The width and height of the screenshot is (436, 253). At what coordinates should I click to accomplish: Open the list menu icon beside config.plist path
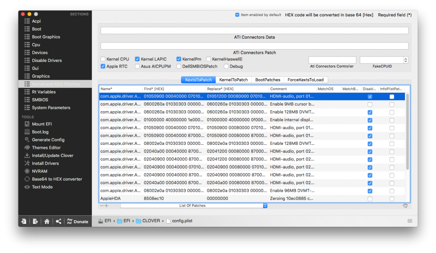point(410,221)
